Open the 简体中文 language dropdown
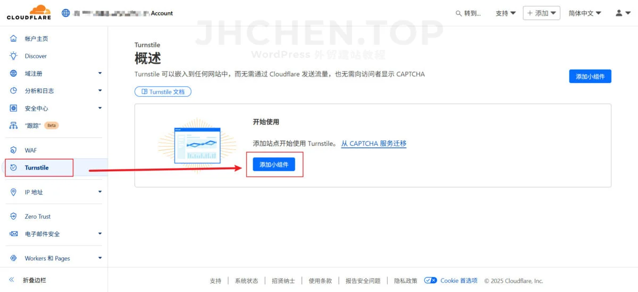The height and width of the screenshot is (292, 638). point(585,13)
